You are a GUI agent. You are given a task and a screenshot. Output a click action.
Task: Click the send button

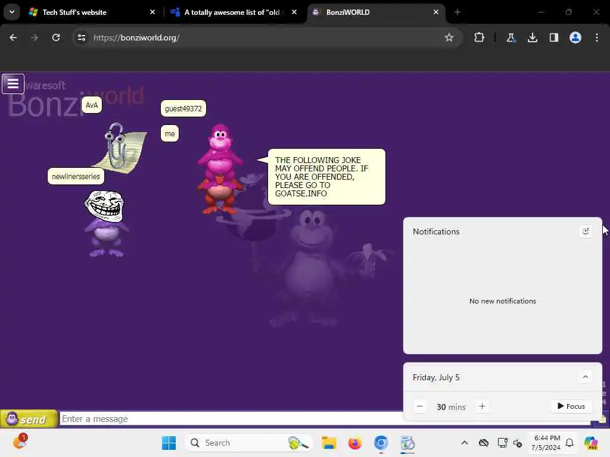[29, 419]
